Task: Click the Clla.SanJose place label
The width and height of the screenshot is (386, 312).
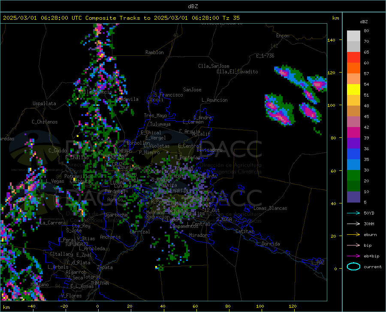Action: [x=214, y=66]
